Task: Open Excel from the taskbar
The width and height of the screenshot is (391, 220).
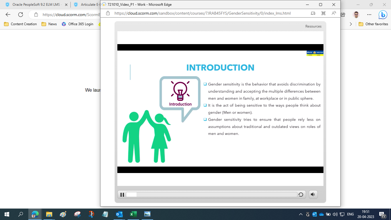Action: [133, 214]
